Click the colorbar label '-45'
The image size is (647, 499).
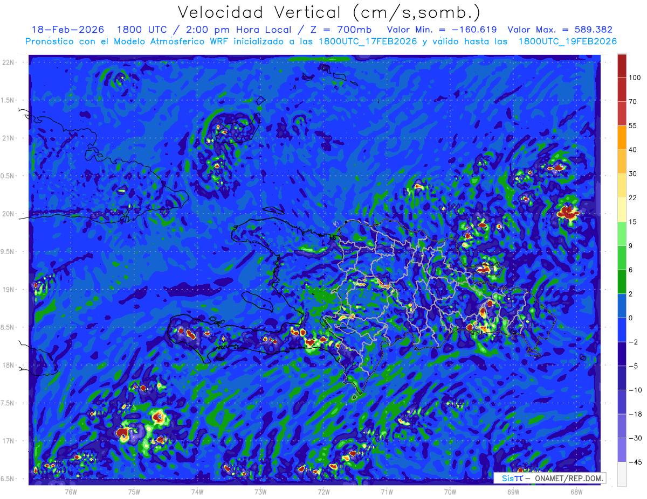(635, 462)
